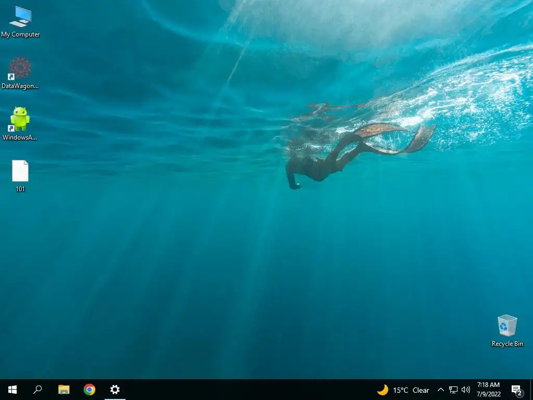Open the network status tray icon
The height and width of the screenshot is (400, 533).
pos(453,390)
